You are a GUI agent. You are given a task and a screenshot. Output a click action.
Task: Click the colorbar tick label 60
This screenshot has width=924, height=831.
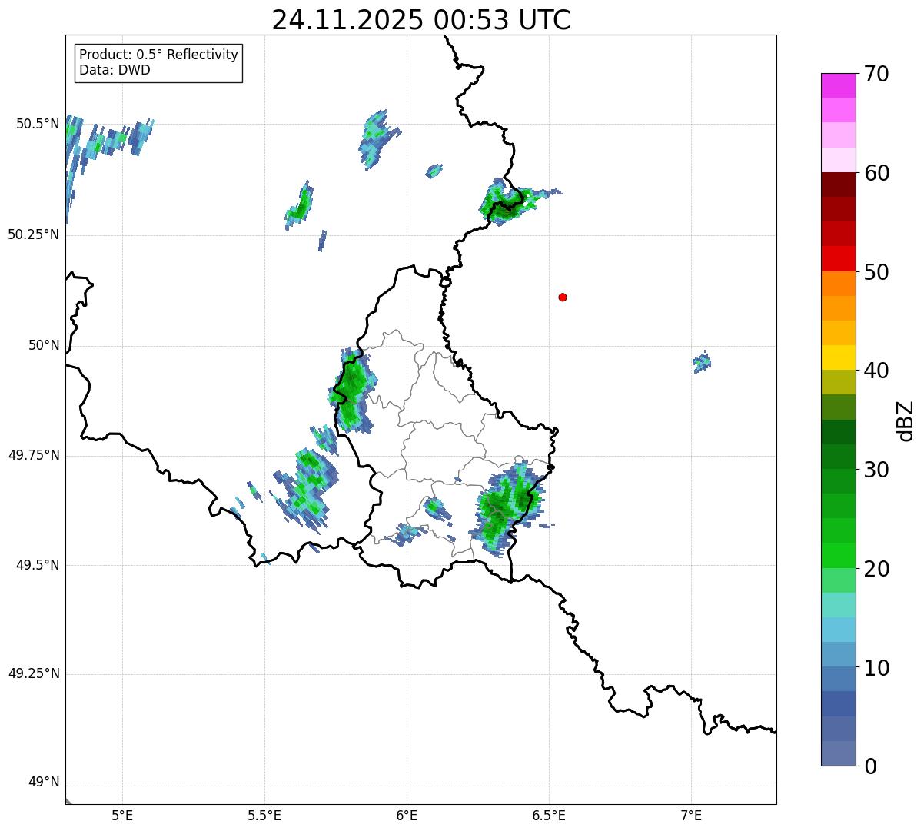(876, 173)
